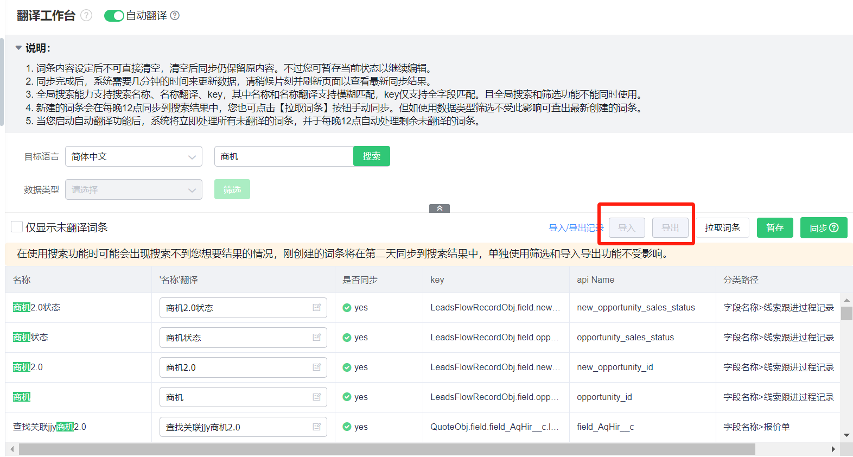Click the 'yes' sync value in the new_opportunity_id row

[361, 367]
